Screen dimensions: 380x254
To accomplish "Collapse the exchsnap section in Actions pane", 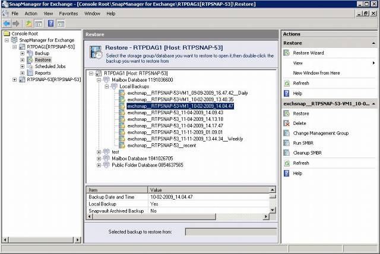I will [373, 104].
